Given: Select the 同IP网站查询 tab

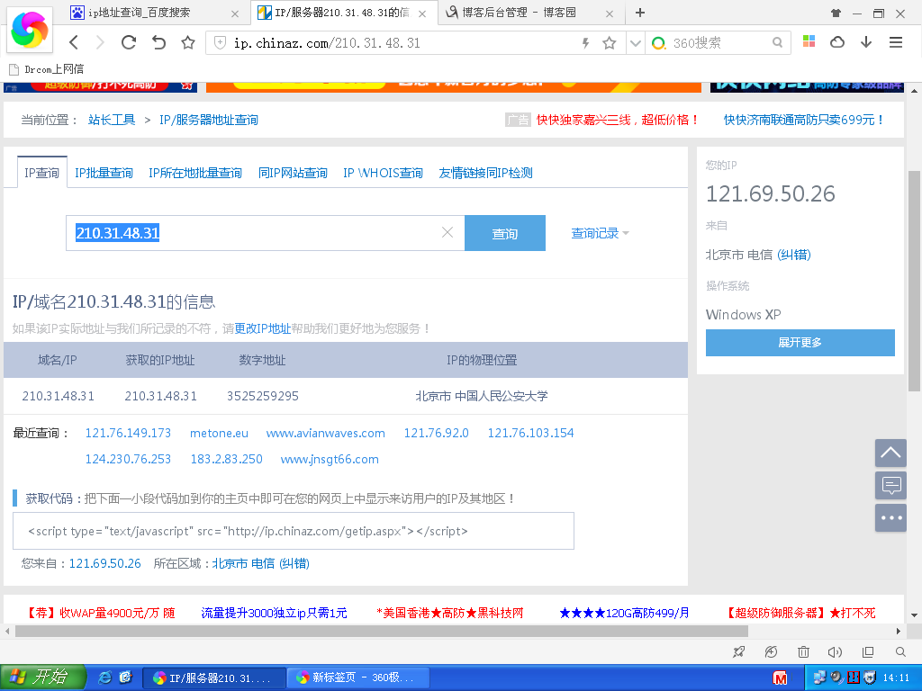Looking at the screenshot, I should [x=293, y=173].
